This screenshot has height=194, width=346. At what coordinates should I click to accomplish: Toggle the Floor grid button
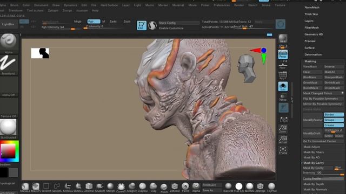(x=283, y=65)
